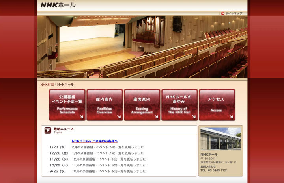Click the postal code 〒150-8001

(x=208, y=159)
